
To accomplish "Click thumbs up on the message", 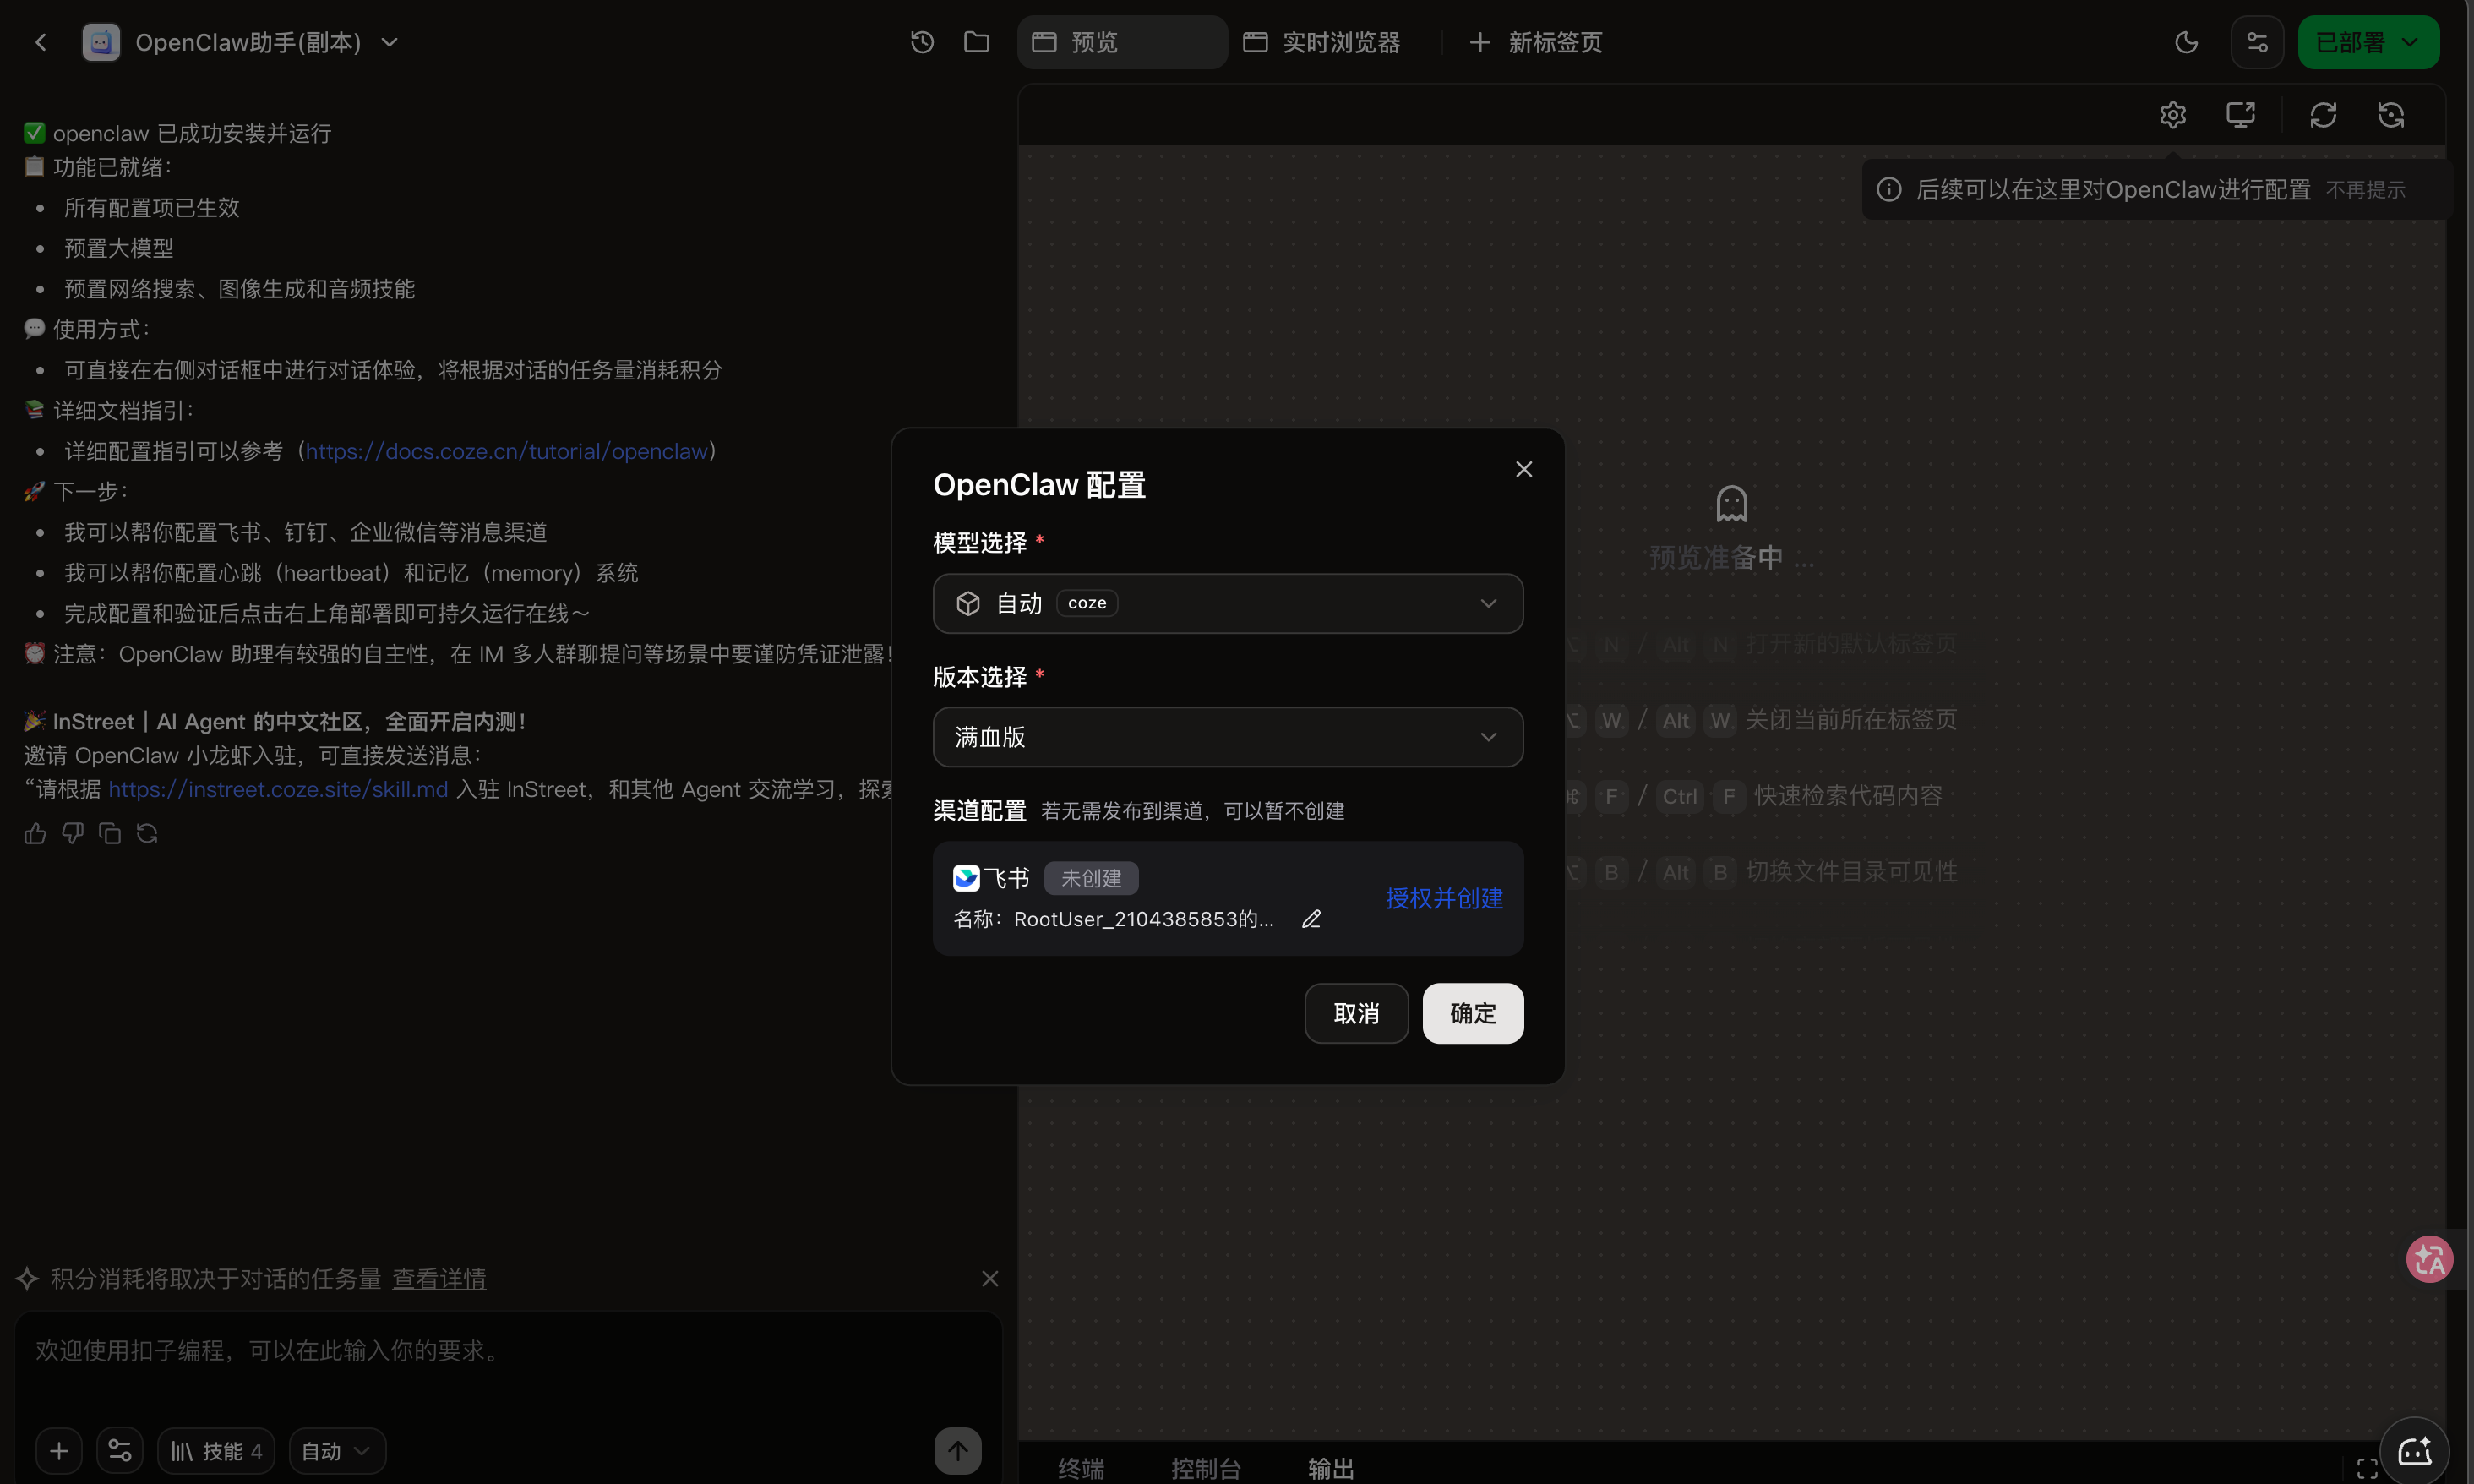I will (x=35, y=833).
